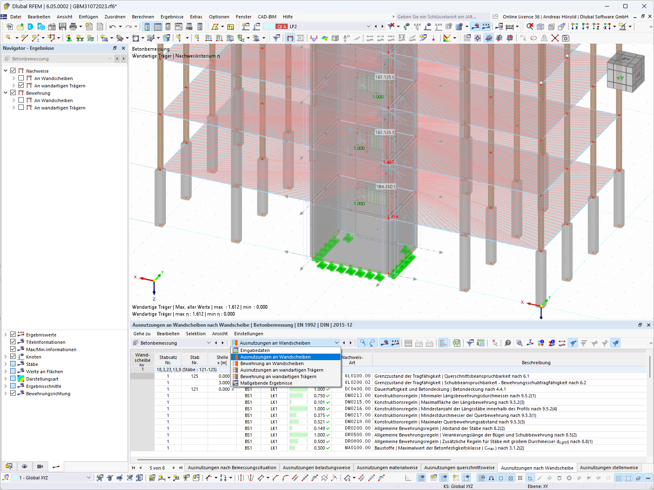This screenshot has height=490, width=654.
Task: Click the help question mark icon in table toolbar
Action: tap(507, 343)
